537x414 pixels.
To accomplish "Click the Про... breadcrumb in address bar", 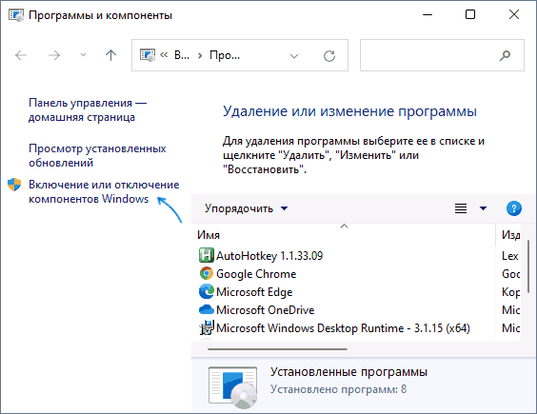I will 225,55.
